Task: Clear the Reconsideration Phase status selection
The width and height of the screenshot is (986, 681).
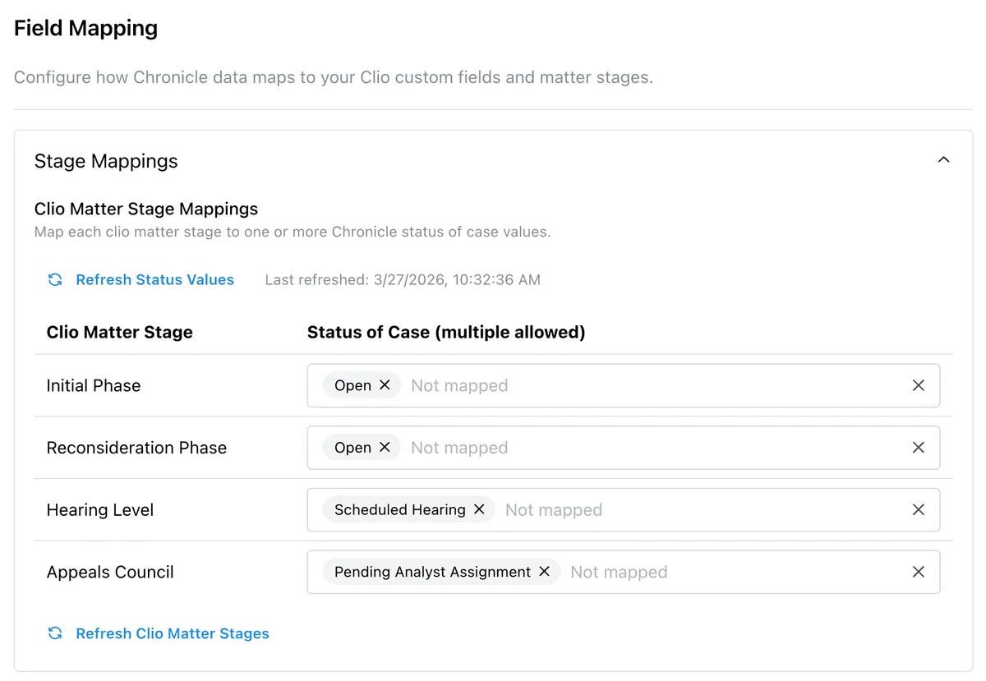Action: coord(918,448)
